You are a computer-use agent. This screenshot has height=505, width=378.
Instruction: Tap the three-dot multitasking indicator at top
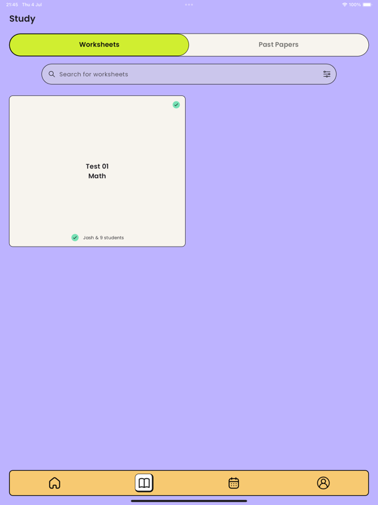point(189,5)
